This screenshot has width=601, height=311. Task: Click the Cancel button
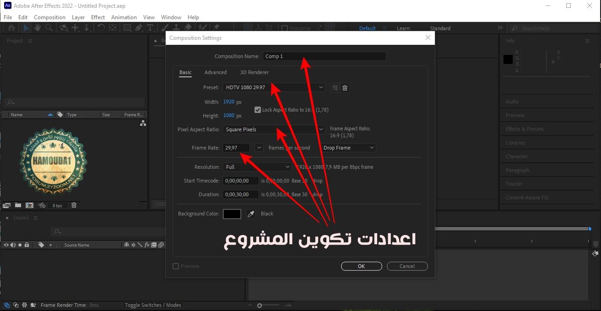coord(407,266)
